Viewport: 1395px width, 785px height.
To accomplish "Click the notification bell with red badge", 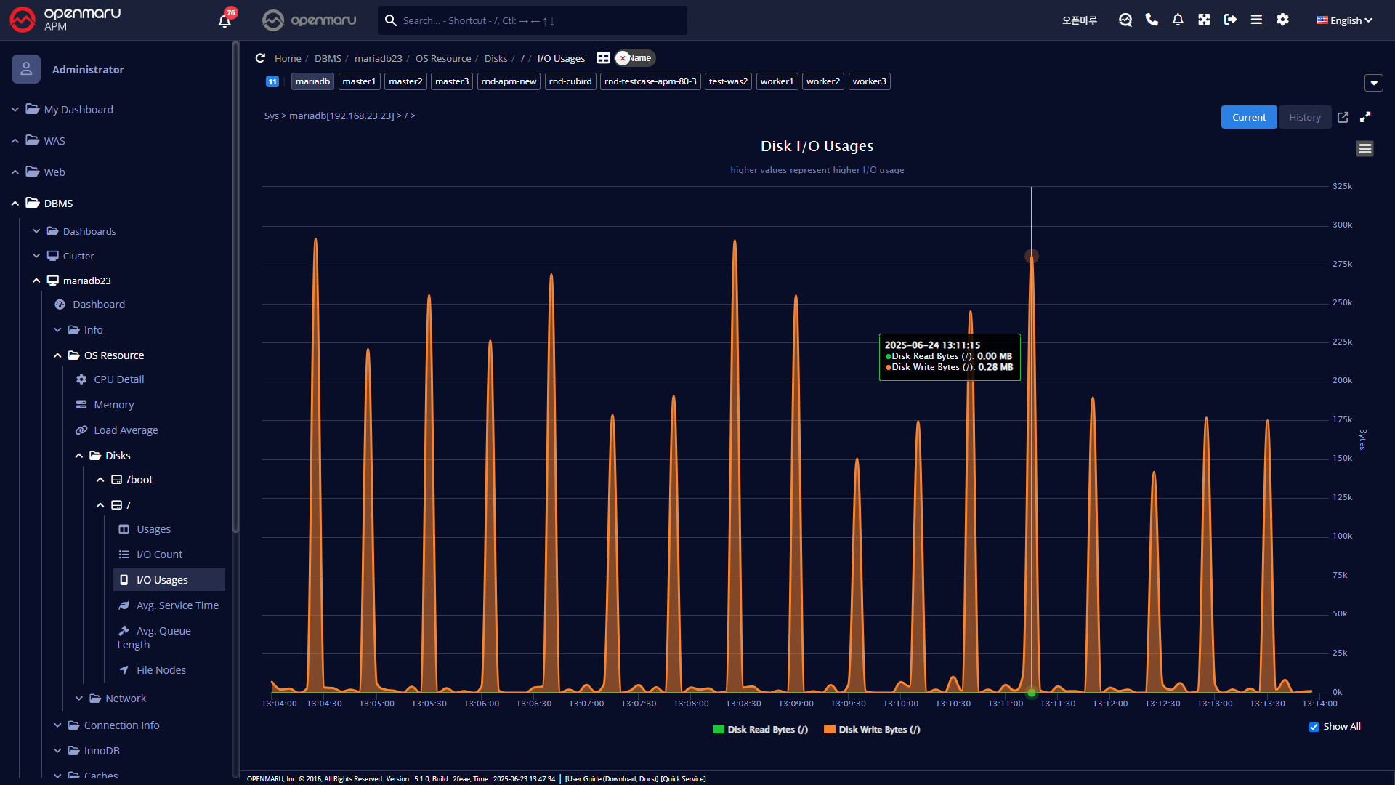I will pyautogui.click(x=225, y=20).
